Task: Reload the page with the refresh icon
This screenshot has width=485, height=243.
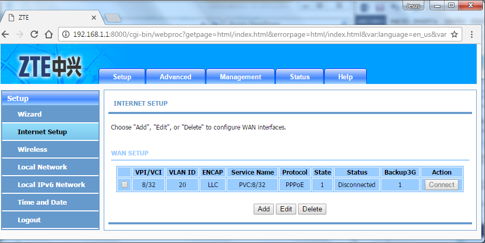Action: [x=34, y=34]
